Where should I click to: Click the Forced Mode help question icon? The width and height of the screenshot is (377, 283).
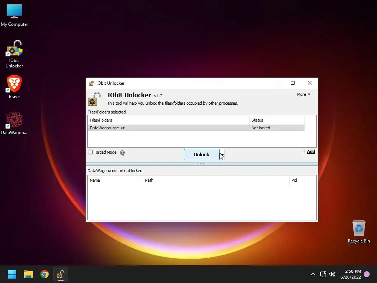coord(122,153)
